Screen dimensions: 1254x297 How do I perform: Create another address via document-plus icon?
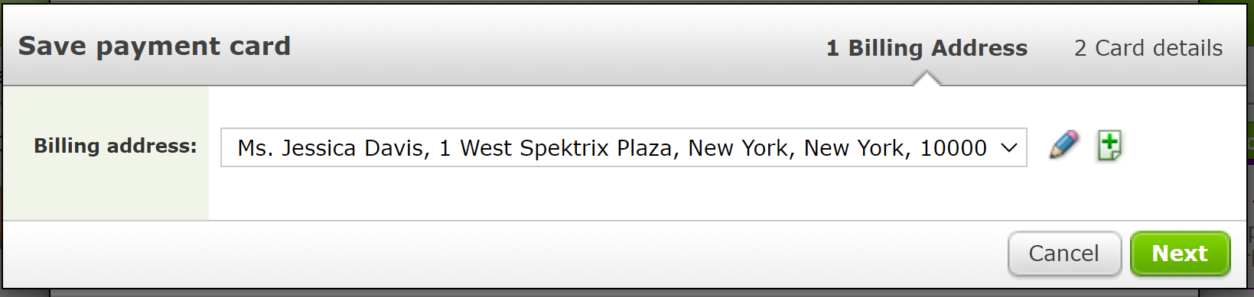coord(1109,145)
